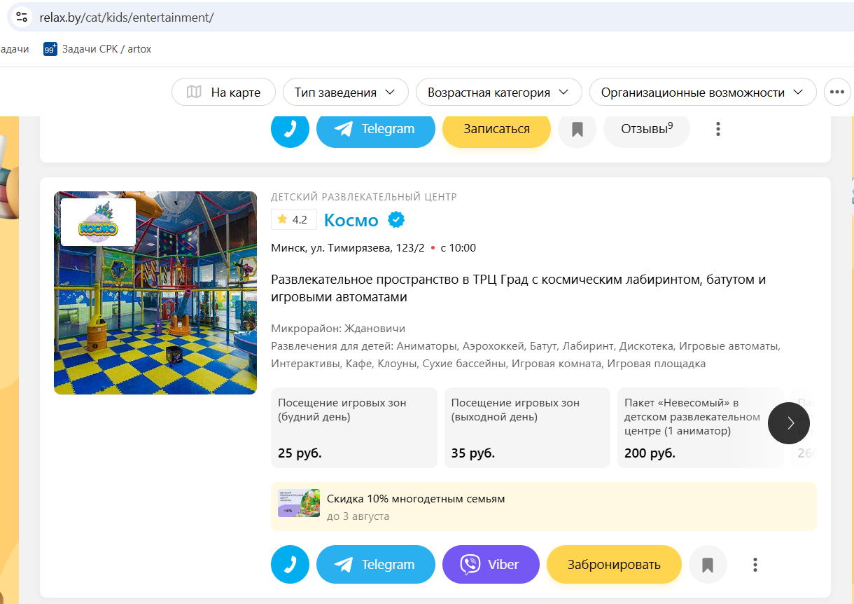This screenshot has width=854, height=604.
Task: Open the Космо venue title link
Action: pos(351,220)
